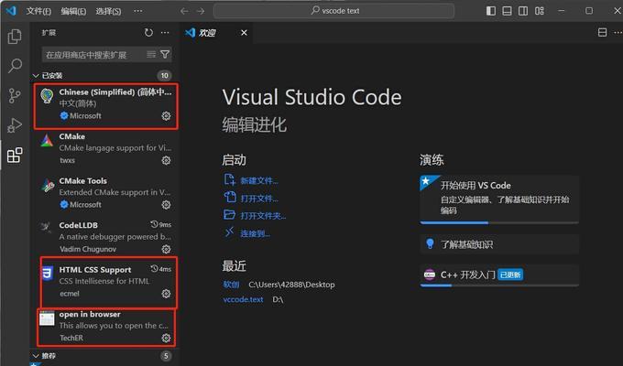Click the 9ms activation time on CodeLLDB
Image resolution: width=623 pixels, height=366 pixels.
[161, 225]
